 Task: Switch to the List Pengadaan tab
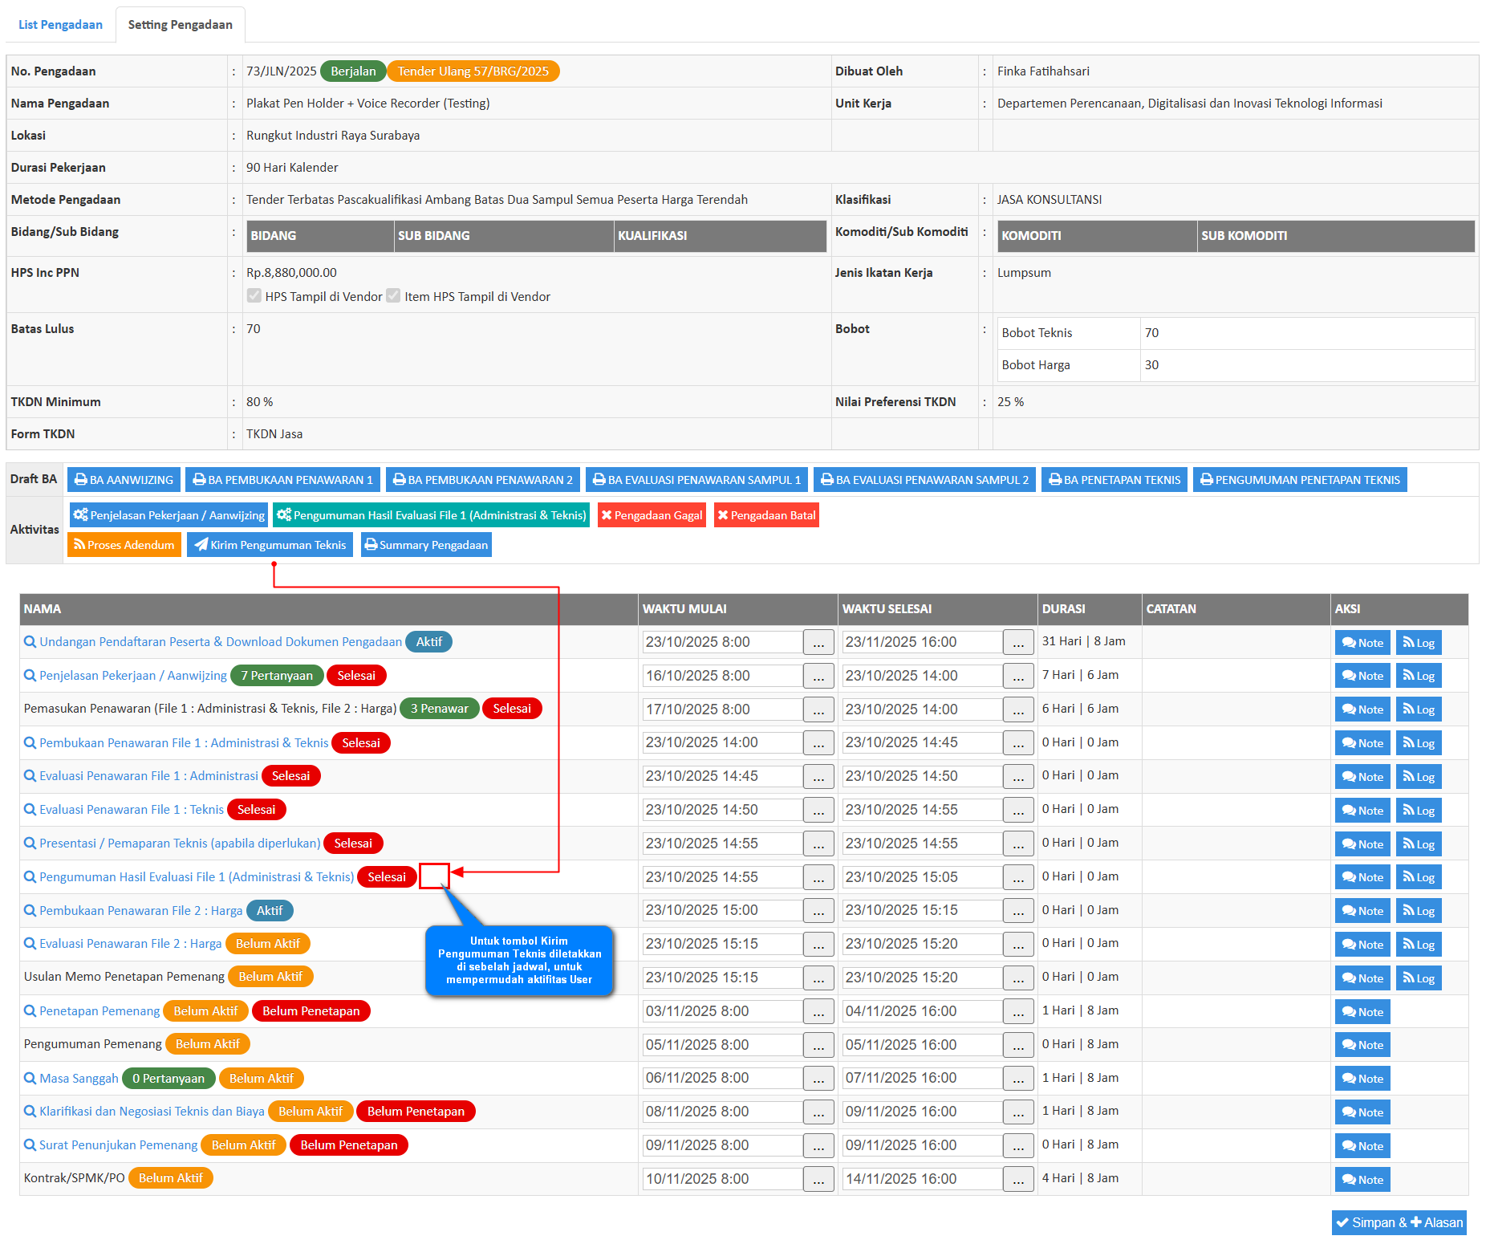pyautogui.click(x=60, y=24)
